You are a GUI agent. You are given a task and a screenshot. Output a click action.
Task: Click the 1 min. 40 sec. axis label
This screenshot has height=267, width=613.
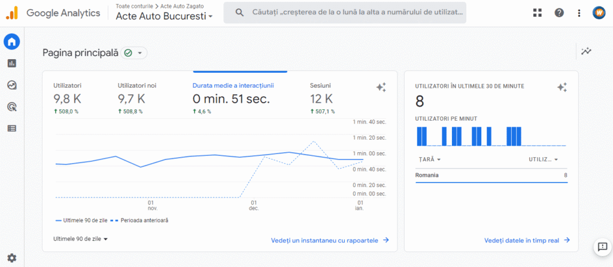coord(369,122)
